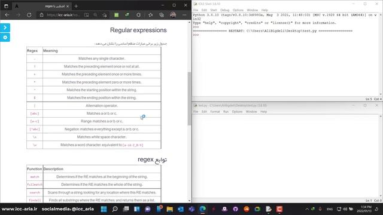Click the 'search' function cell
The height and width of the screenshot is (215, 383).
click(x=35, y=192)
